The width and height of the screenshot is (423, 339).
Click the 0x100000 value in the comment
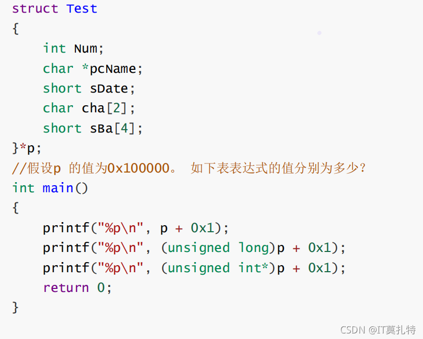[x=139, y=168]
